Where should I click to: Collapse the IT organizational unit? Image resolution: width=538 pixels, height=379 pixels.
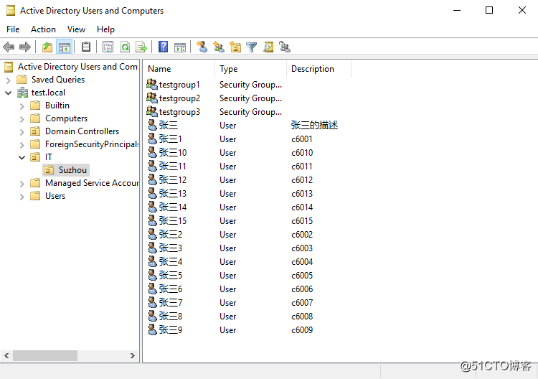22,158
